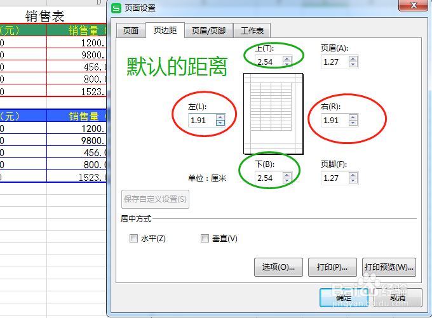Increase bottom margin 下(B) with up arrow
Screen dimensions: 432x318
pyautogui.click(x=287, y=175)
